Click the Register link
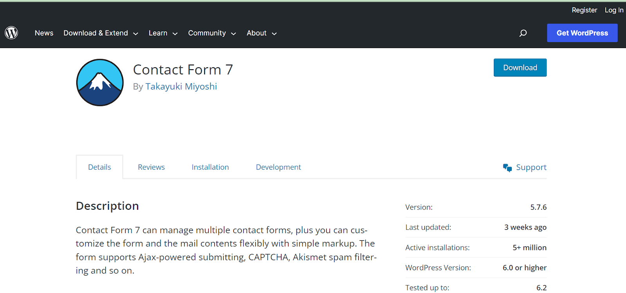 [585, 10]
